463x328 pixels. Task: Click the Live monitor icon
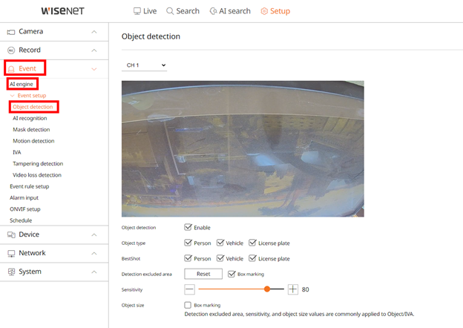[137, 11]
